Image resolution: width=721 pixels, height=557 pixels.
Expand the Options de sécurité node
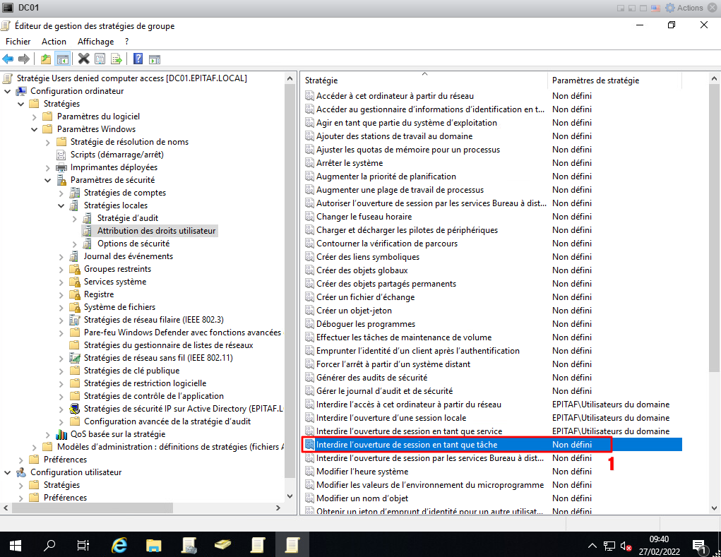[75, 244]
